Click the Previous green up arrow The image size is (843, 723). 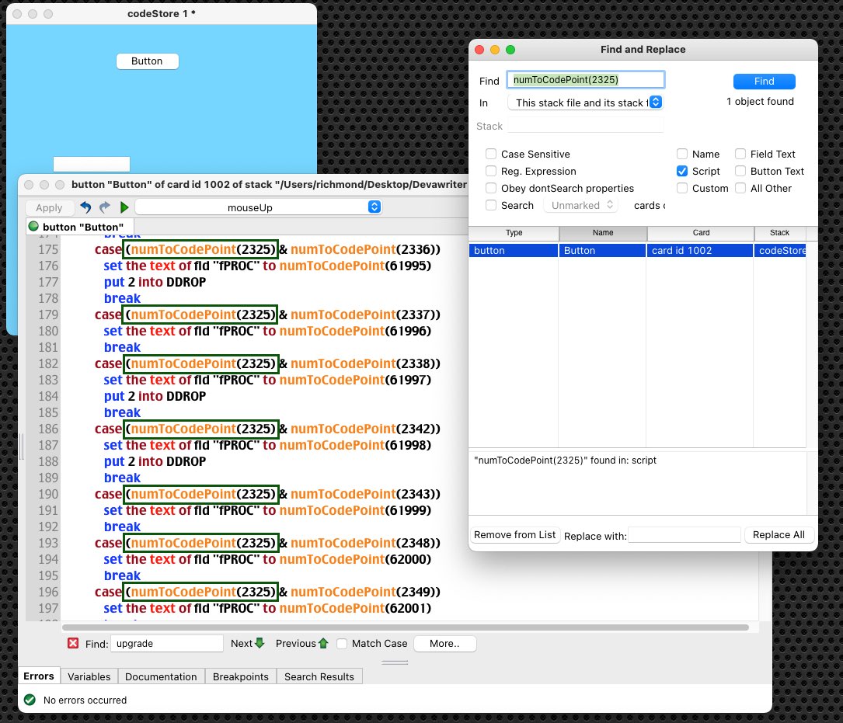[x=323, y=643]
